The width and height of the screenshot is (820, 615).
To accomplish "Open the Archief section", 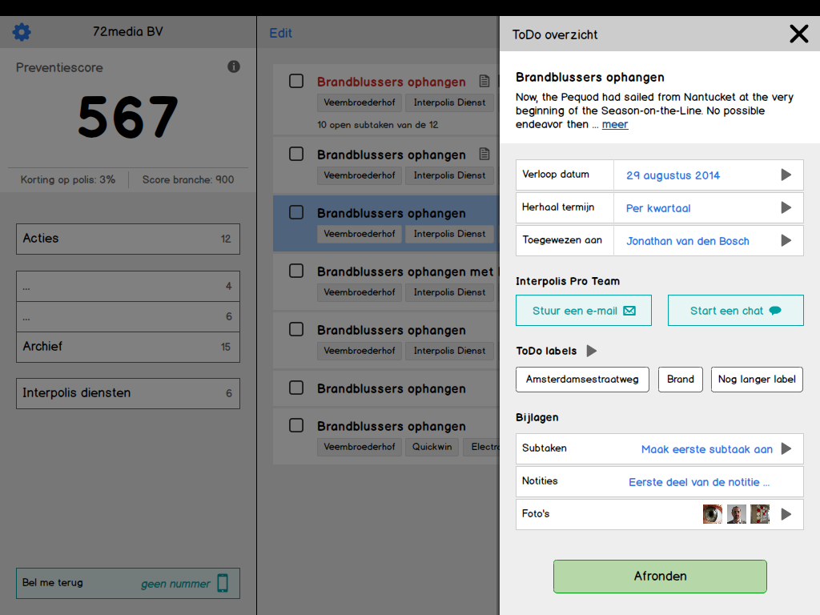I will pyautogui.click(x=128, y=347).
